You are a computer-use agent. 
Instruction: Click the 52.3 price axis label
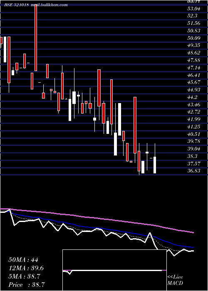192,16
